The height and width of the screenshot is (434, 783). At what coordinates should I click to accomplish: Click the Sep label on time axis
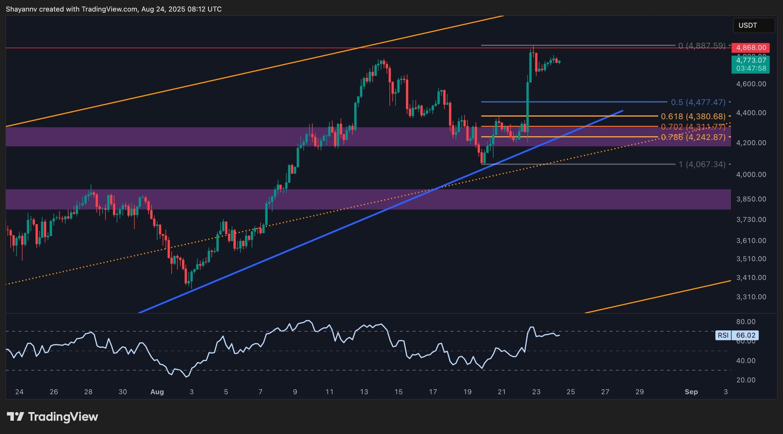click(691, 392)
